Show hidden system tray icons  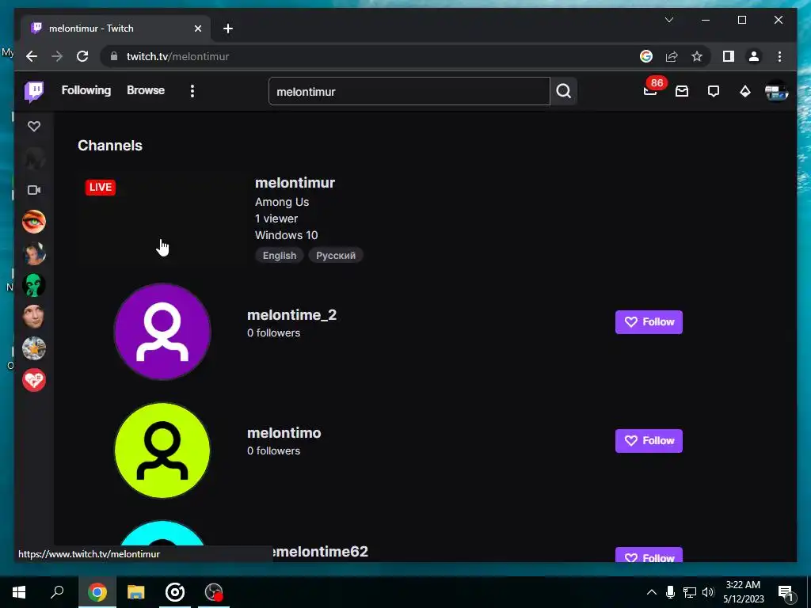click(x=652, y=592)
